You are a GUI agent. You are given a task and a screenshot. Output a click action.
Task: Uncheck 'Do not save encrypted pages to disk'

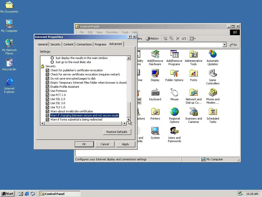tap(47, 78)
